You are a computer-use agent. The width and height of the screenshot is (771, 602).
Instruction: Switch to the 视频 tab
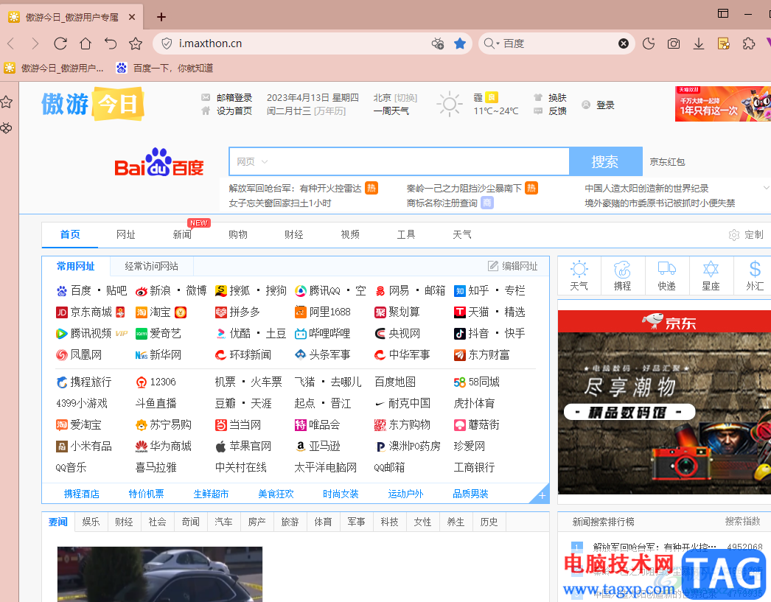(x=350, y=234)
